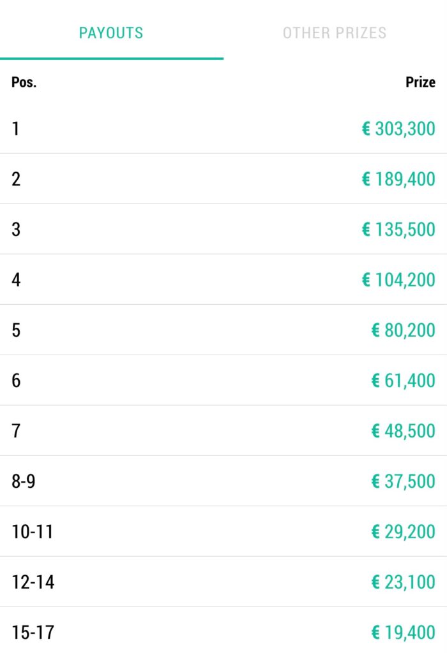447x653 pixels.
Task: Tap the € 189,400 prize amount
Action: (398, 179)
